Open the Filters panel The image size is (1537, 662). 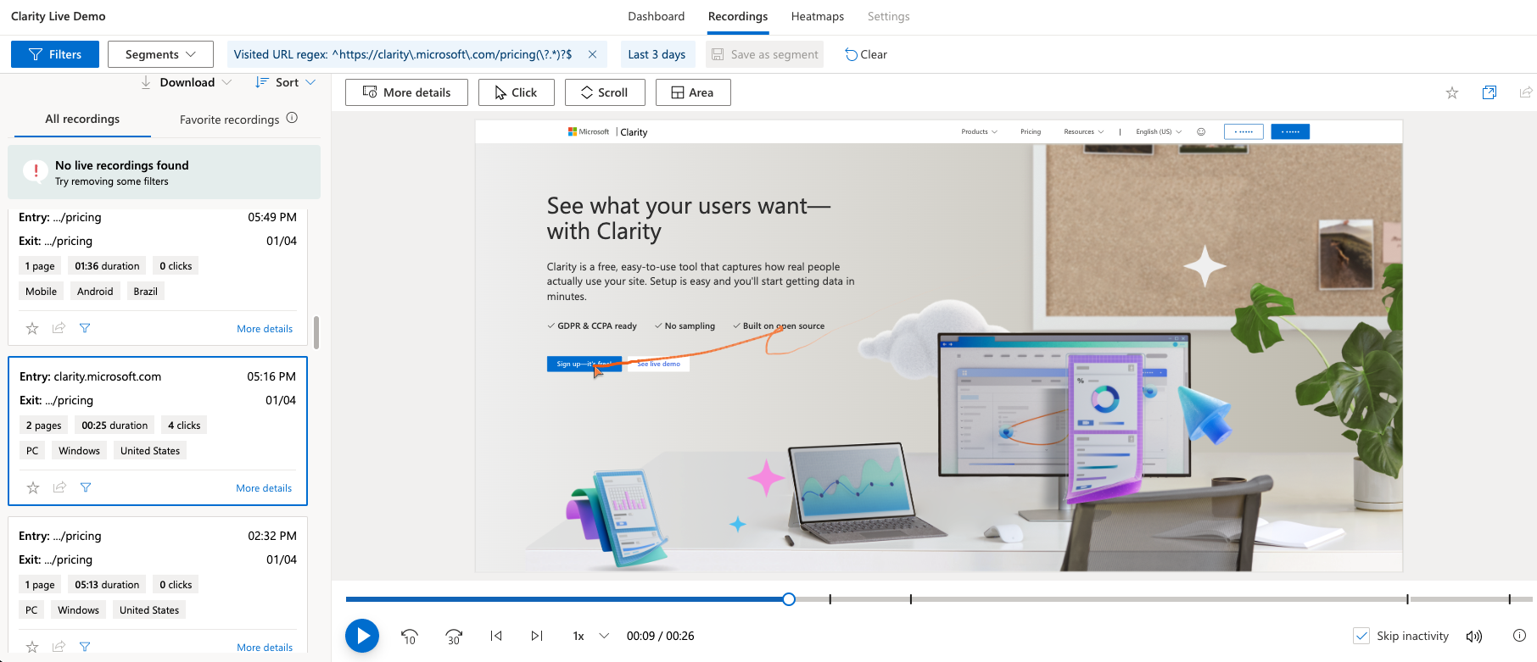click(55, 54)
